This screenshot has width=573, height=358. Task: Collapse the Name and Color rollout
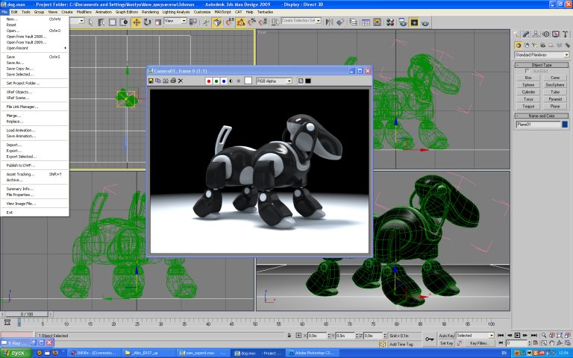click(x=542, y=116)
